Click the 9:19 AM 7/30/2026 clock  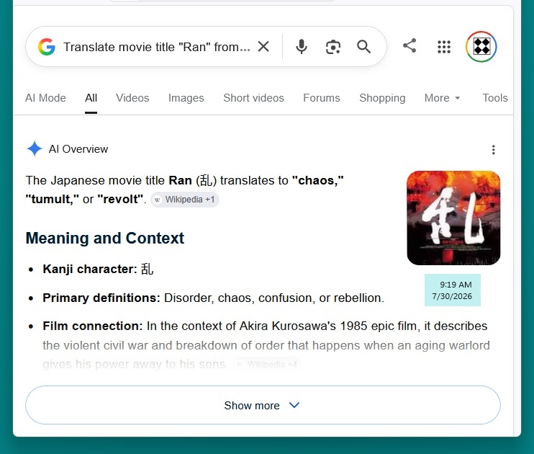[x=452, y=290]
